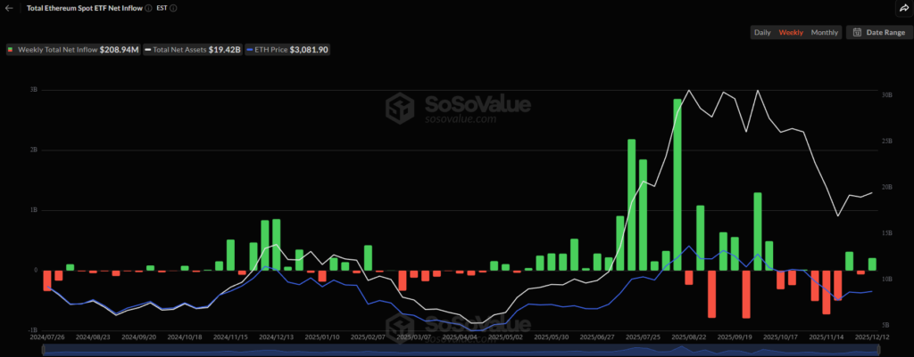Click the 2025/10/17 date label
The height and width of the screenshot is (357, 914).
point(779,337)
